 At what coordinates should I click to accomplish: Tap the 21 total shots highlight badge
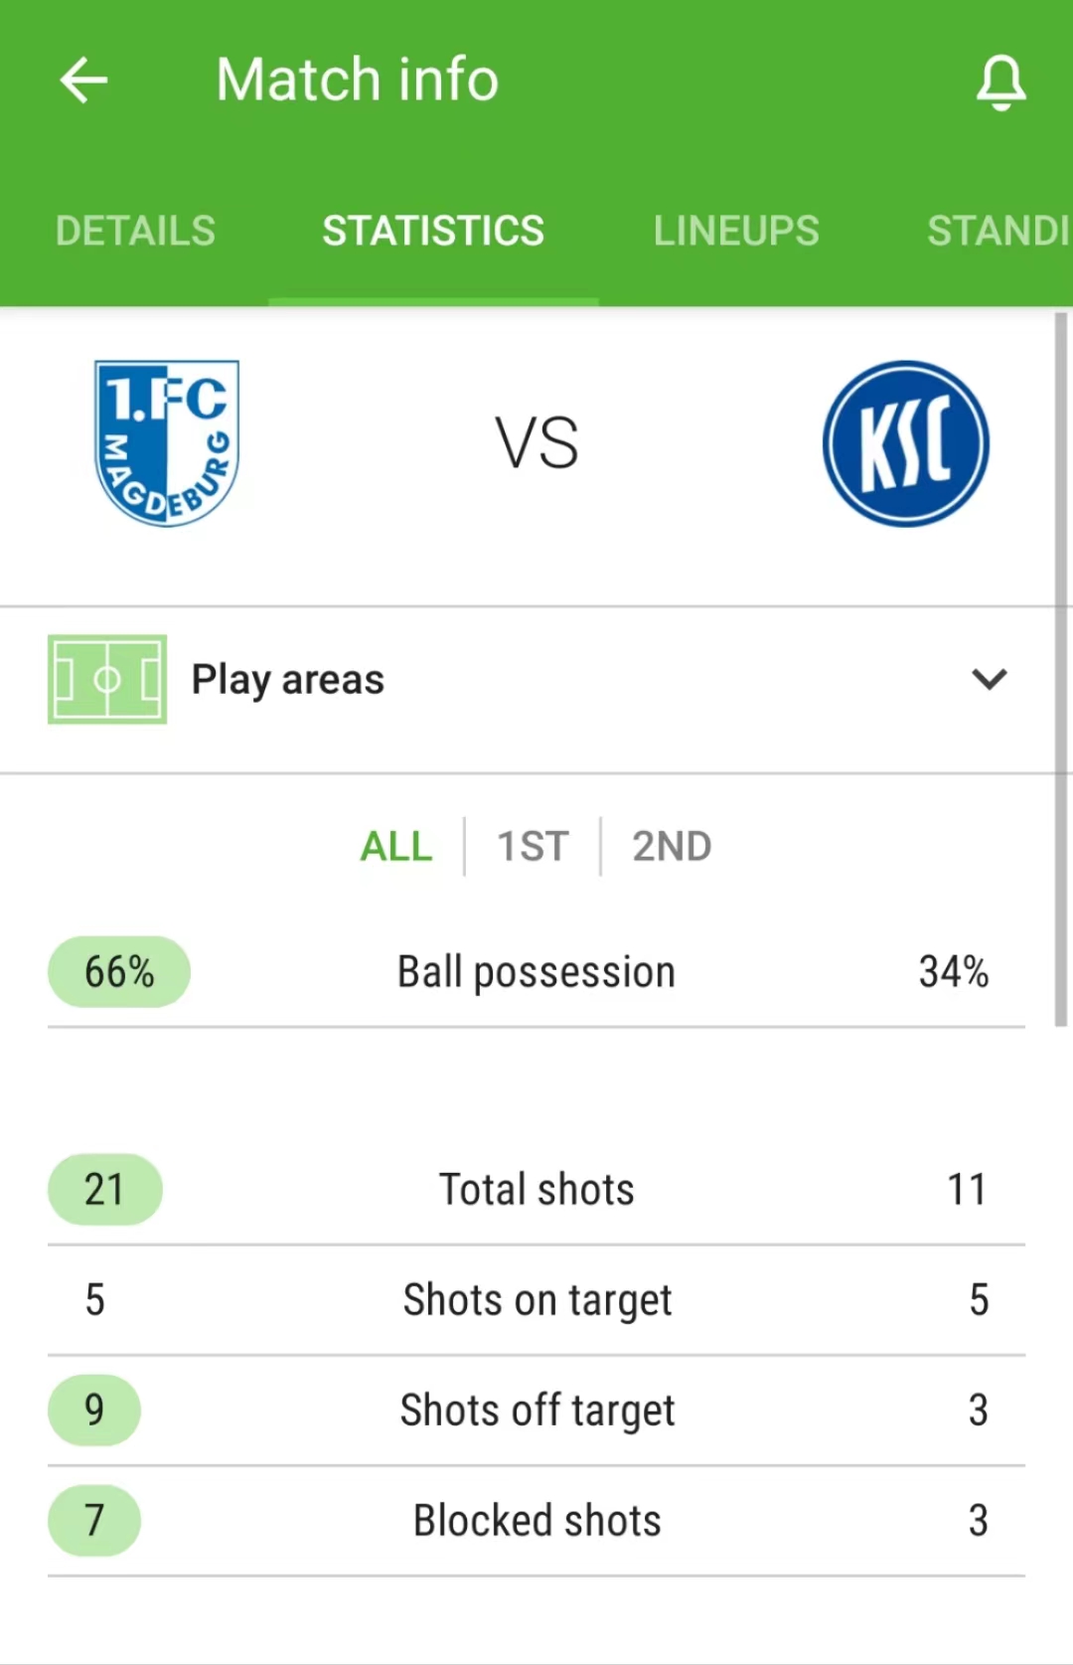click(x=104, y=1190)
